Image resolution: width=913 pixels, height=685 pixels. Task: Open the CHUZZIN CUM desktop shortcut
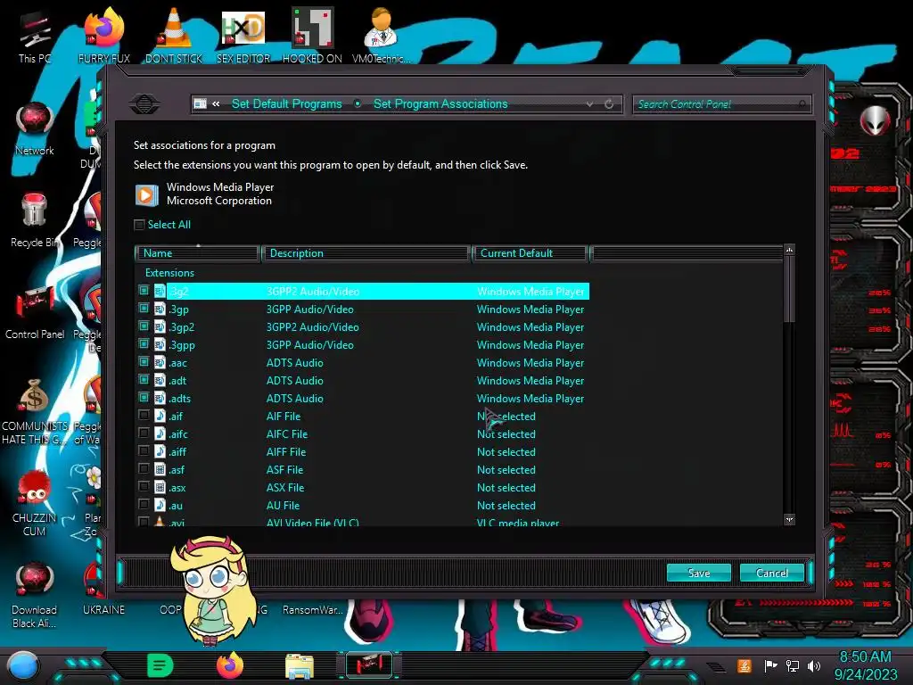pyautogui.click(x=35, y=504)
